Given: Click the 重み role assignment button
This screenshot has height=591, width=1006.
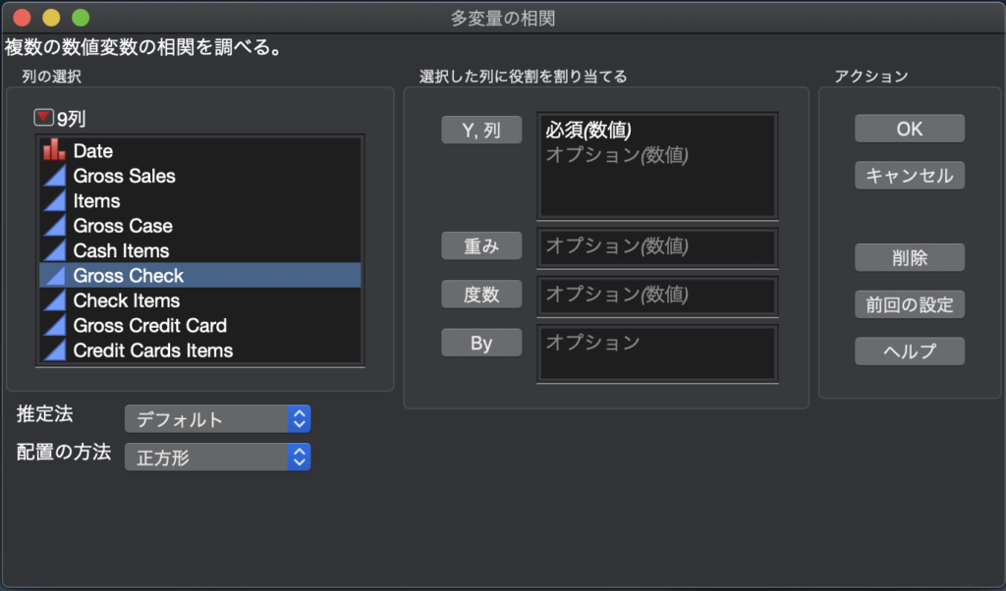Looking at the screenshot, I should (x=481, y=245).
